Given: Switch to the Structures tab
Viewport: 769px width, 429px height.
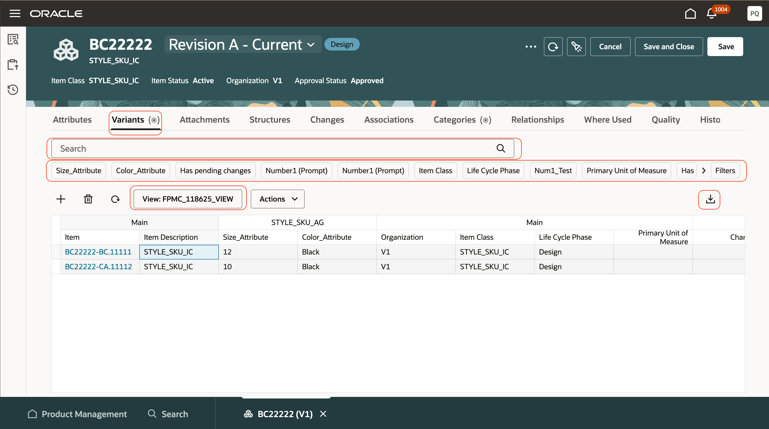Looking at the screenshot, I should click(270, 120).
